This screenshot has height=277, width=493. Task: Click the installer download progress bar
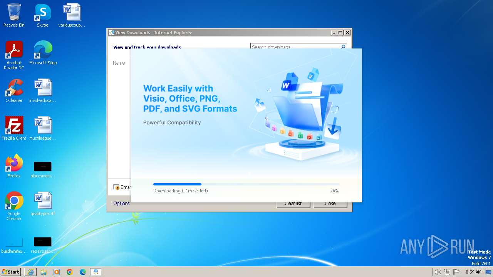coord(246,184)
